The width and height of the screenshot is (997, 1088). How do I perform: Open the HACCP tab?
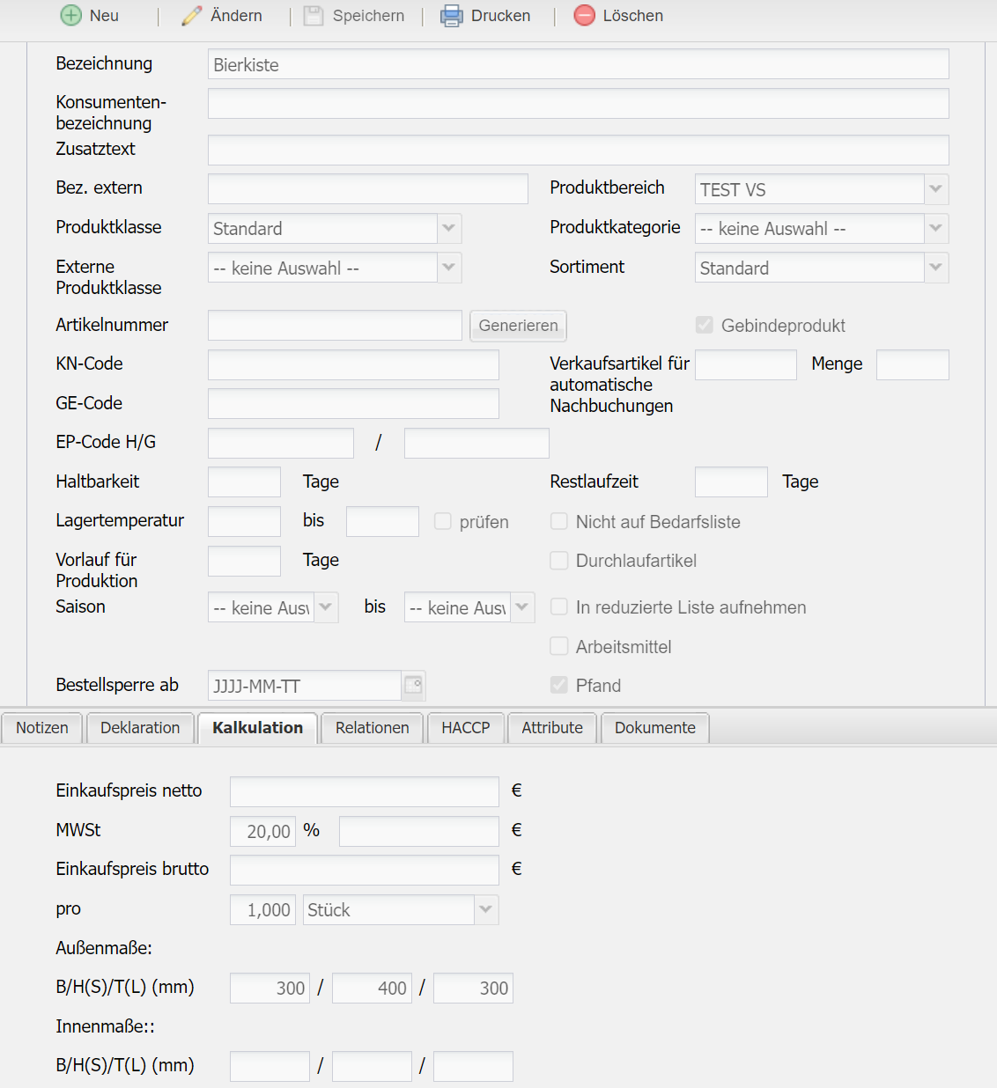(x=465, y=728)
